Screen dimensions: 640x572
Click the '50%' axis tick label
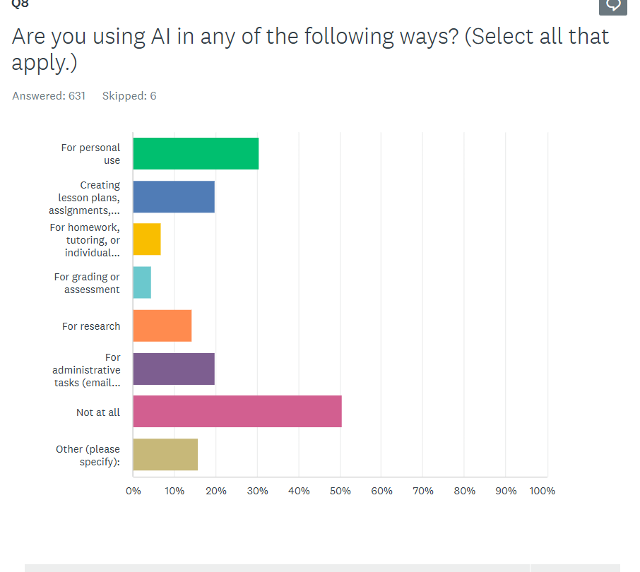tap(340, 490)
